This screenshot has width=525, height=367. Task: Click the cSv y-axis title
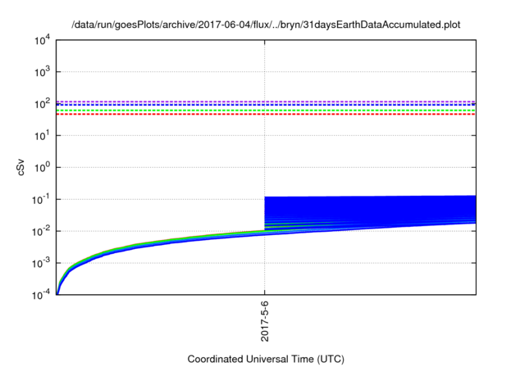(21, 169)
